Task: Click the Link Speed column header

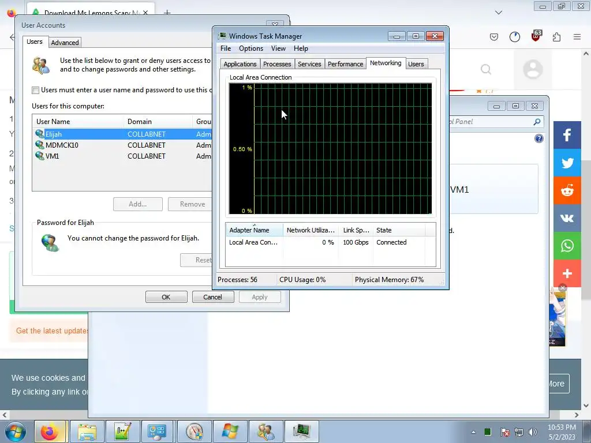Action: point(356,230)
